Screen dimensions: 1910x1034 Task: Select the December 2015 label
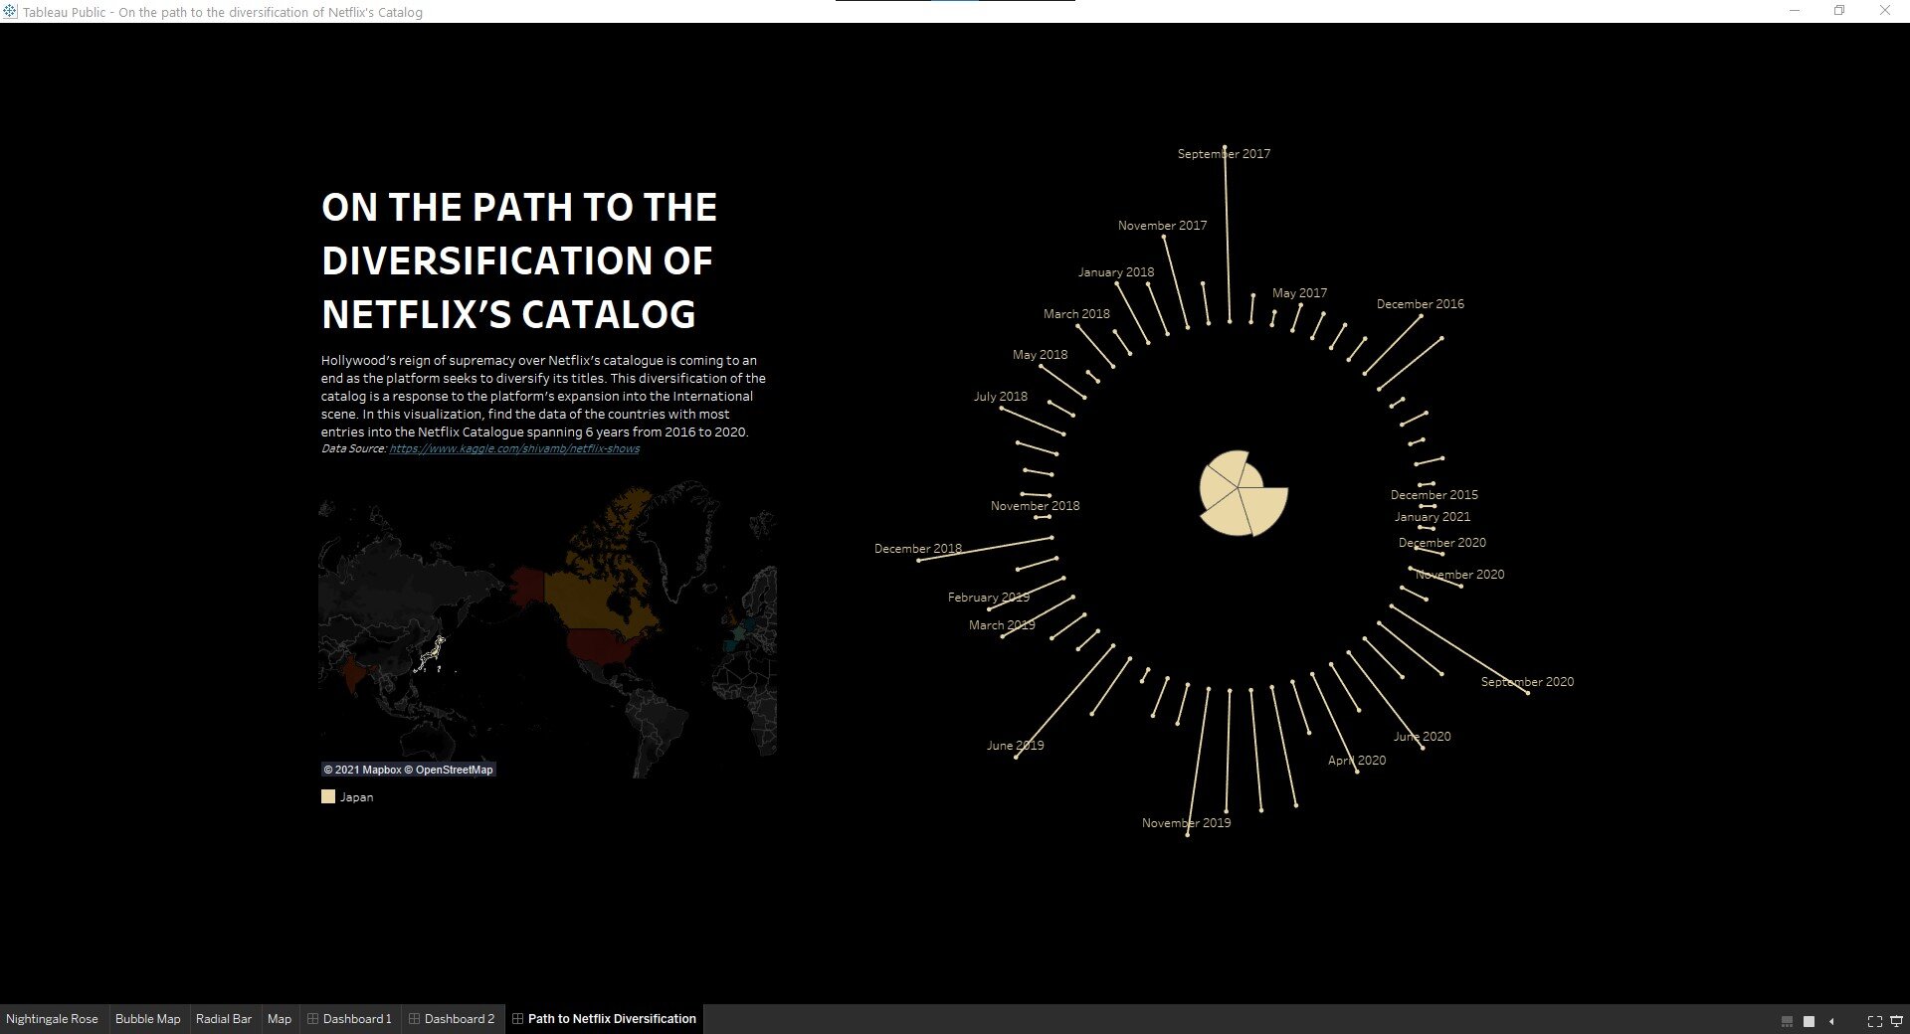click(1433, 495)
